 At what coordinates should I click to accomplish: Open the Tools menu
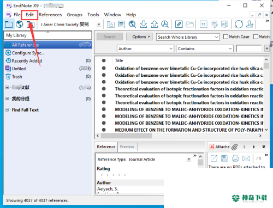[x=93, y=15]
